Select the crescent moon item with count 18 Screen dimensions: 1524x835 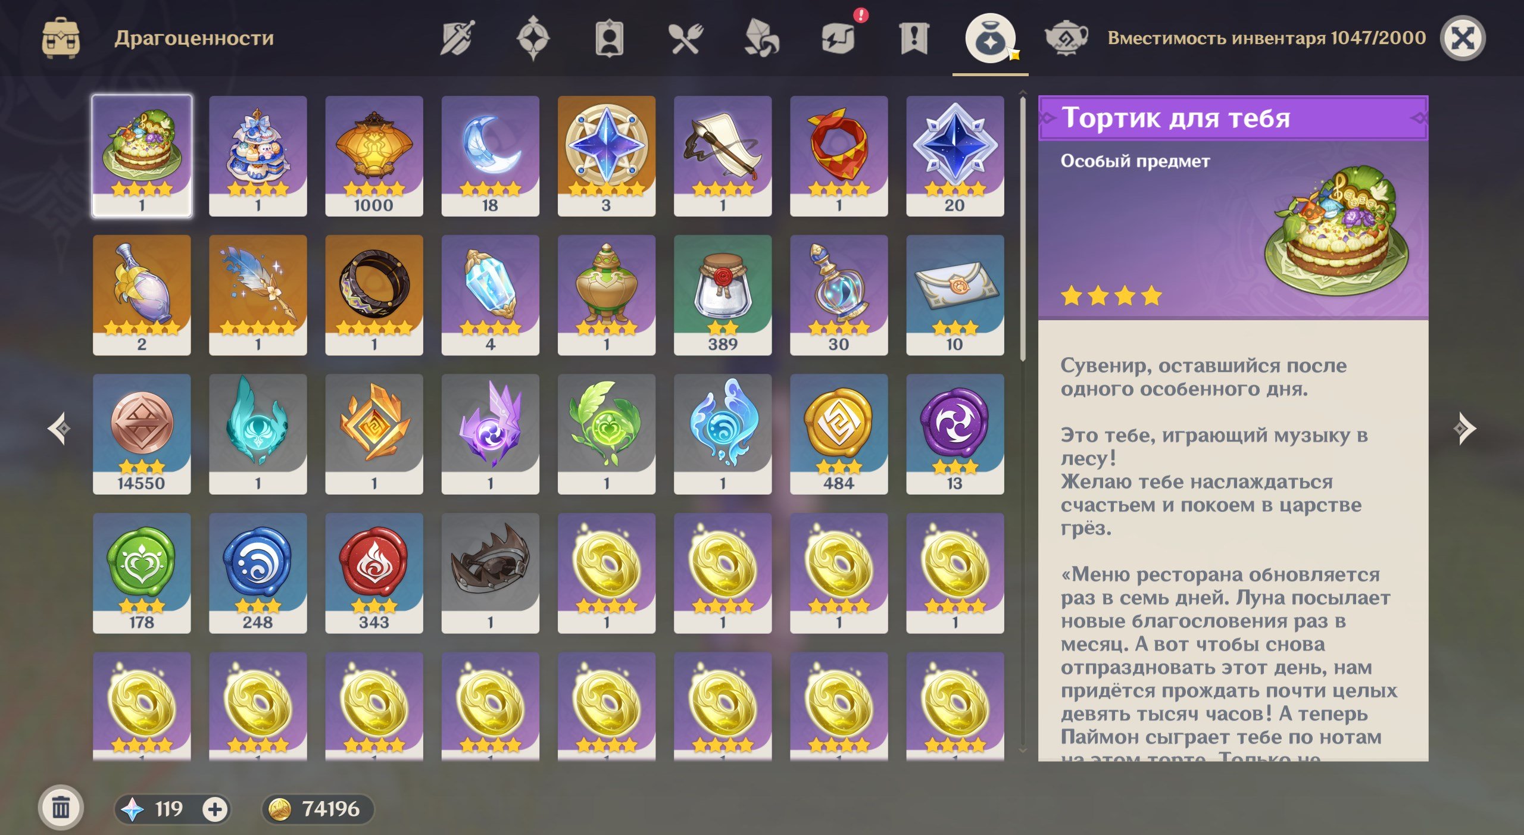coord(490,156)
